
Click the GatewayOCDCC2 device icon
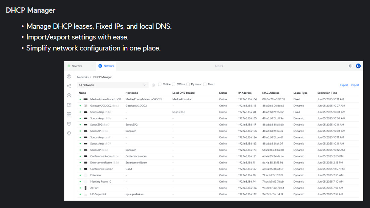[85, 106]
